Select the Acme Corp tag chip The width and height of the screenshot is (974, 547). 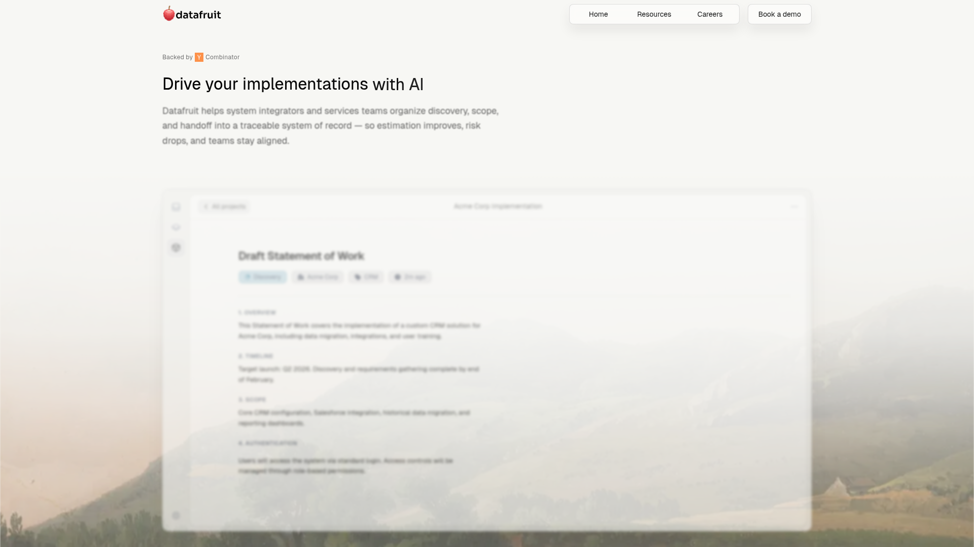(318, 277)
